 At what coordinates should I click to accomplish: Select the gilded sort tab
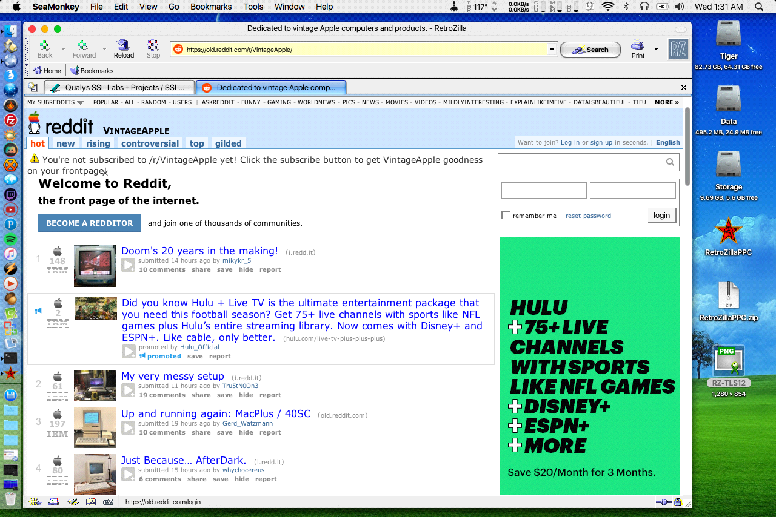[x=228, y=143]
